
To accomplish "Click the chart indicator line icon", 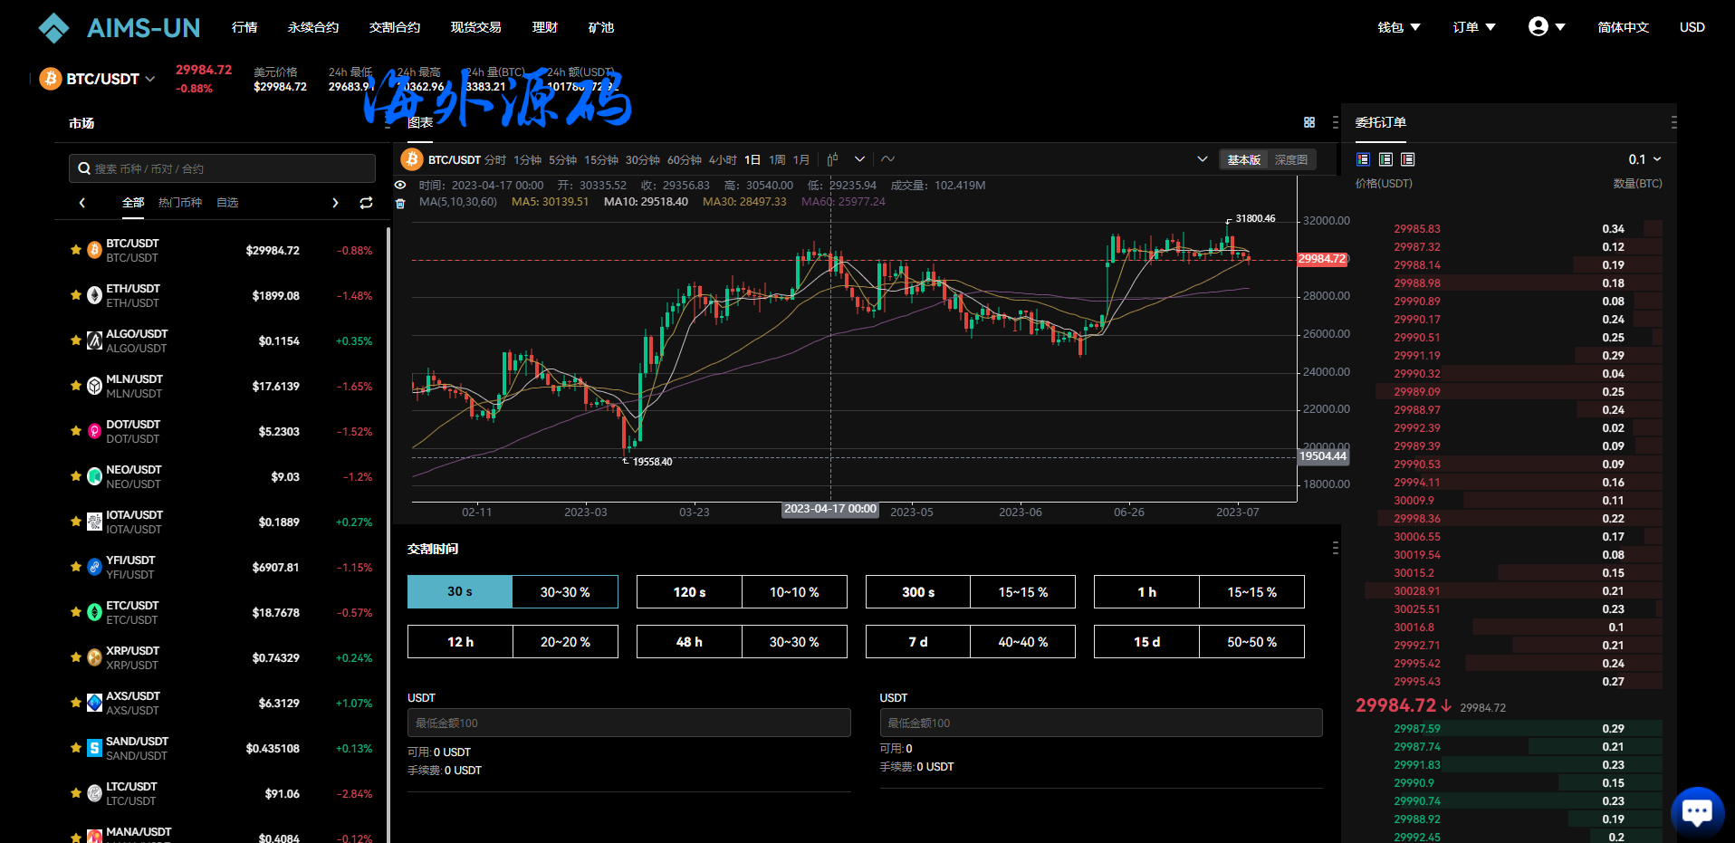I will click(887, 159).
